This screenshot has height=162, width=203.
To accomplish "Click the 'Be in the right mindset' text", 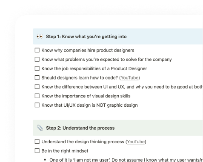I will (x=65, y=151).
